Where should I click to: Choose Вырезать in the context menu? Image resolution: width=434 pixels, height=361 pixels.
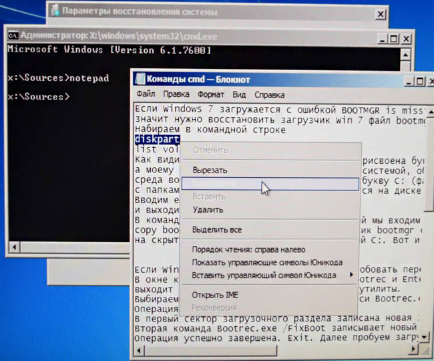coord(270,170)
